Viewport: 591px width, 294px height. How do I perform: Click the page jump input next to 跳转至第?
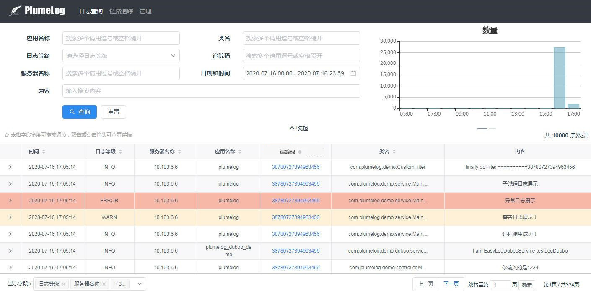(x=500, y=285)
